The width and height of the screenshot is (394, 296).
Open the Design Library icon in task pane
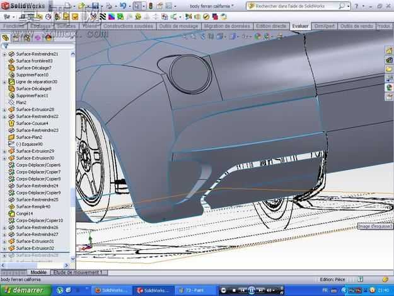coord(389,59)
